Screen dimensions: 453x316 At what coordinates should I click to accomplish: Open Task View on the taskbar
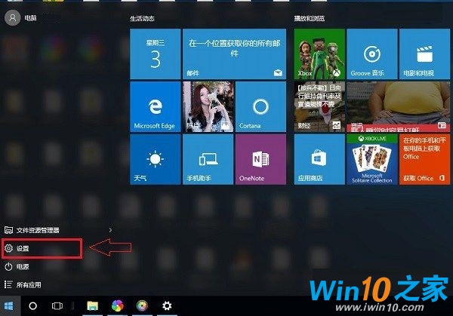point(57,306)
